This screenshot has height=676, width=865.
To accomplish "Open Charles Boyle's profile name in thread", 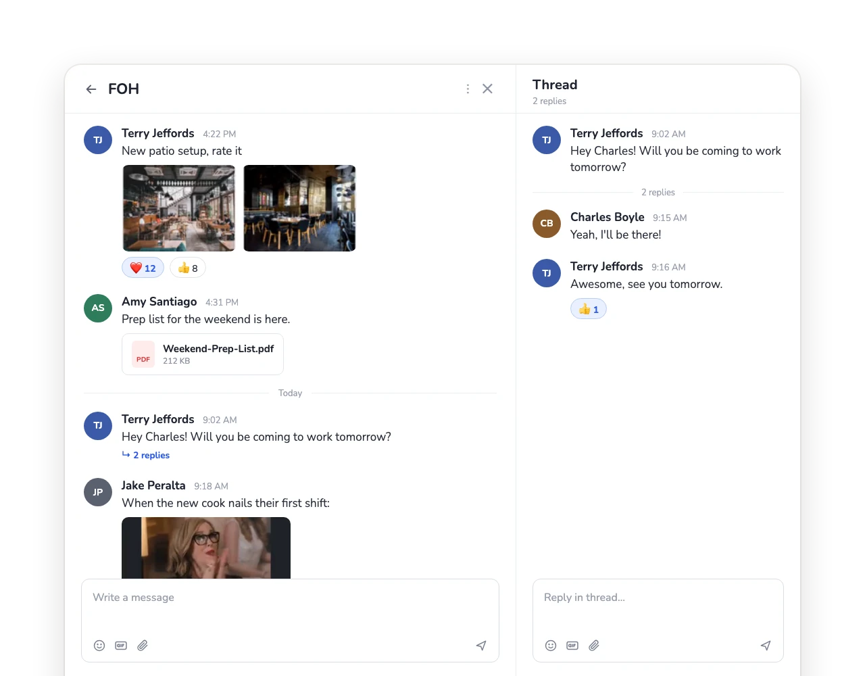I will point(608,217).
